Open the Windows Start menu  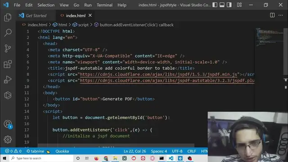pyautogui.click(x=4, y=158)
